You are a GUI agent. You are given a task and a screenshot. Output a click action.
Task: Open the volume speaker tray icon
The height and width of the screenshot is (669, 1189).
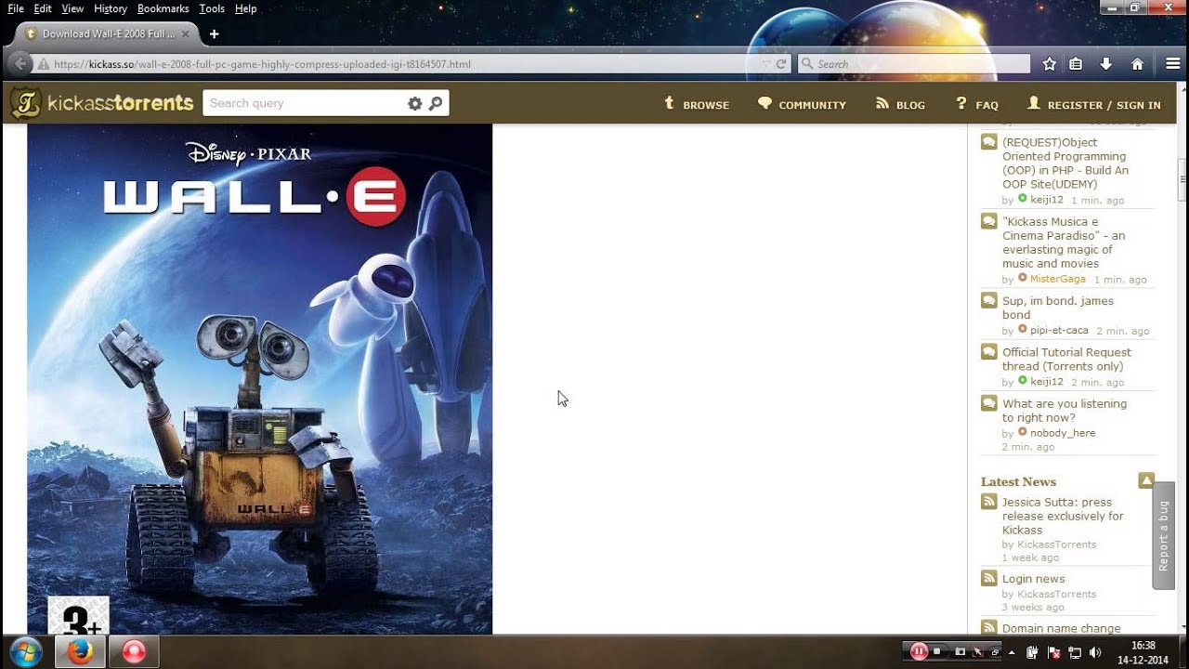1095,652
